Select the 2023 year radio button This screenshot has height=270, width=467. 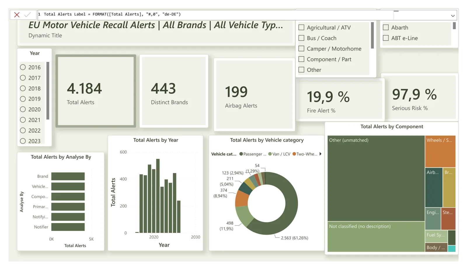[x=23, y=141]
